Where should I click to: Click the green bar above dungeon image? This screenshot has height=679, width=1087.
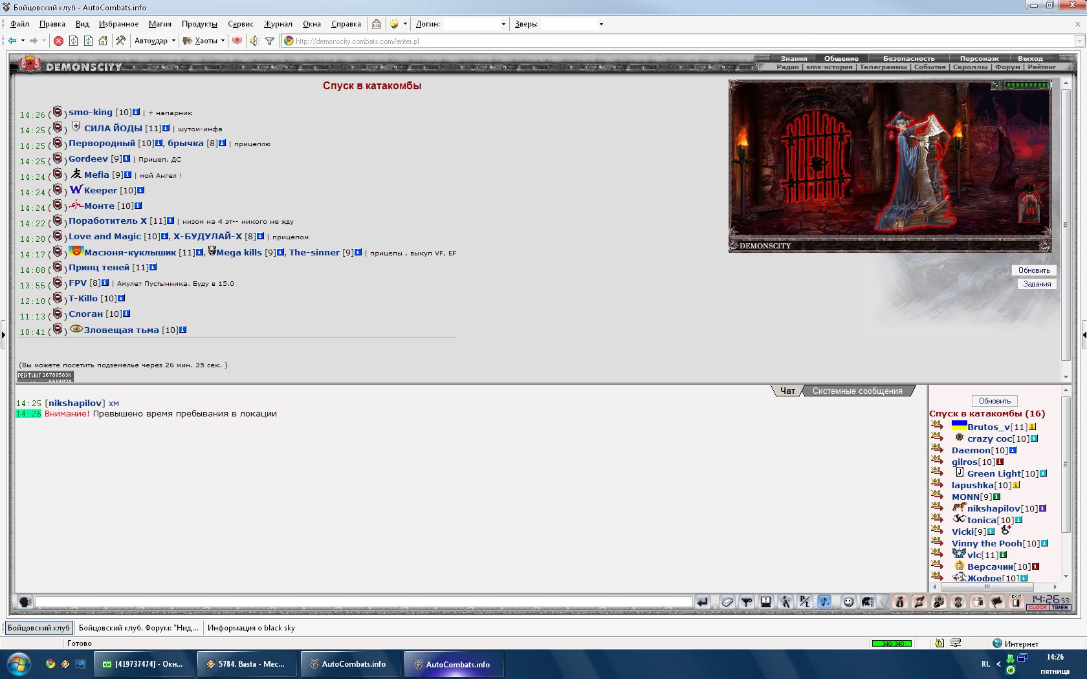click(x=1027, y=85)
